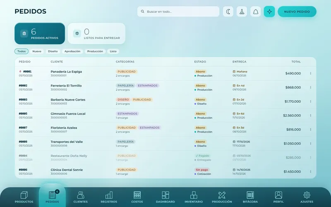Open options menu for Gimnasio Fuerza Local
This screenshot has width=331, height=207.
(311, 116)
